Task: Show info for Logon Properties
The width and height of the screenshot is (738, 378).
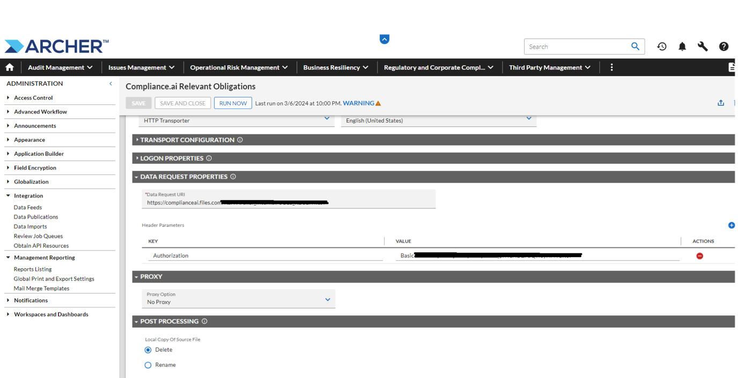Action: [x=209, y=158]
